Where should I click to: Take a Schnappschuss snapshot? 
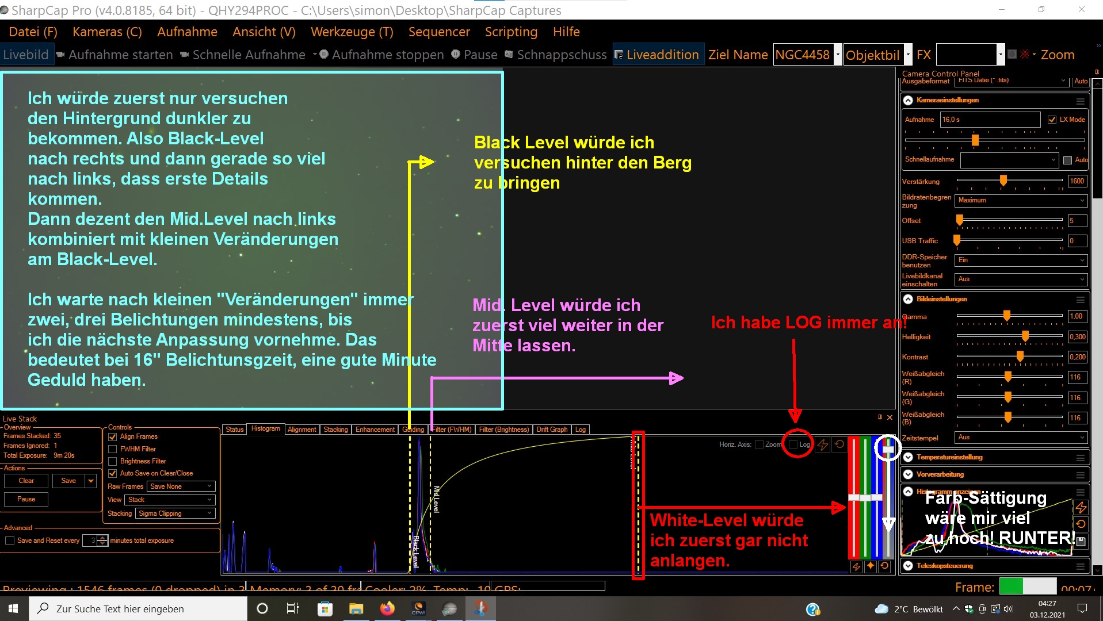[x=556, y=55]
